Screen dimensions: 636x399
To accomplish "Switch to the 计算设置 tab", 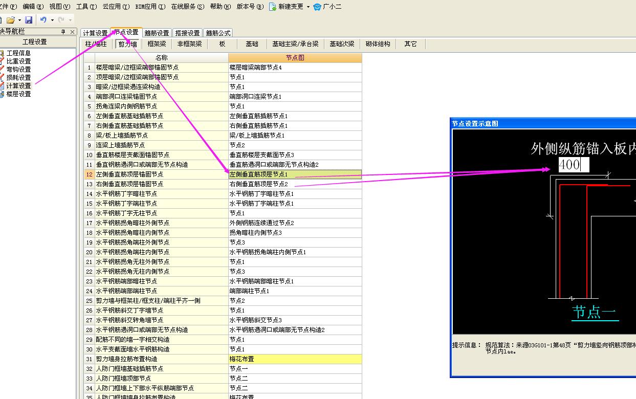I will pos(96,33).
